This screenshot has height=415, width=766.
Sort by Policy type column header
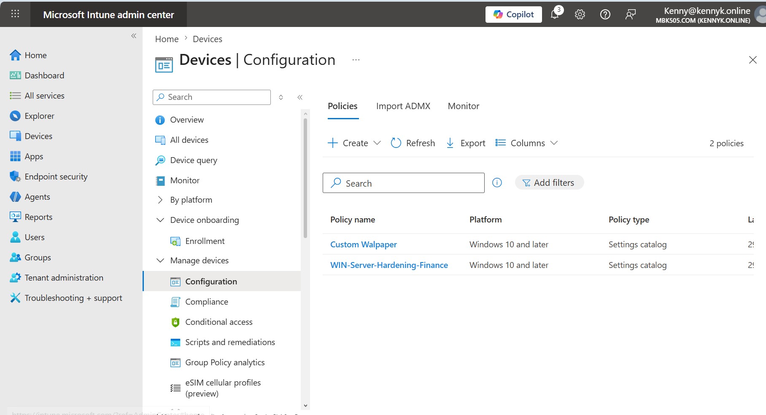628,220
